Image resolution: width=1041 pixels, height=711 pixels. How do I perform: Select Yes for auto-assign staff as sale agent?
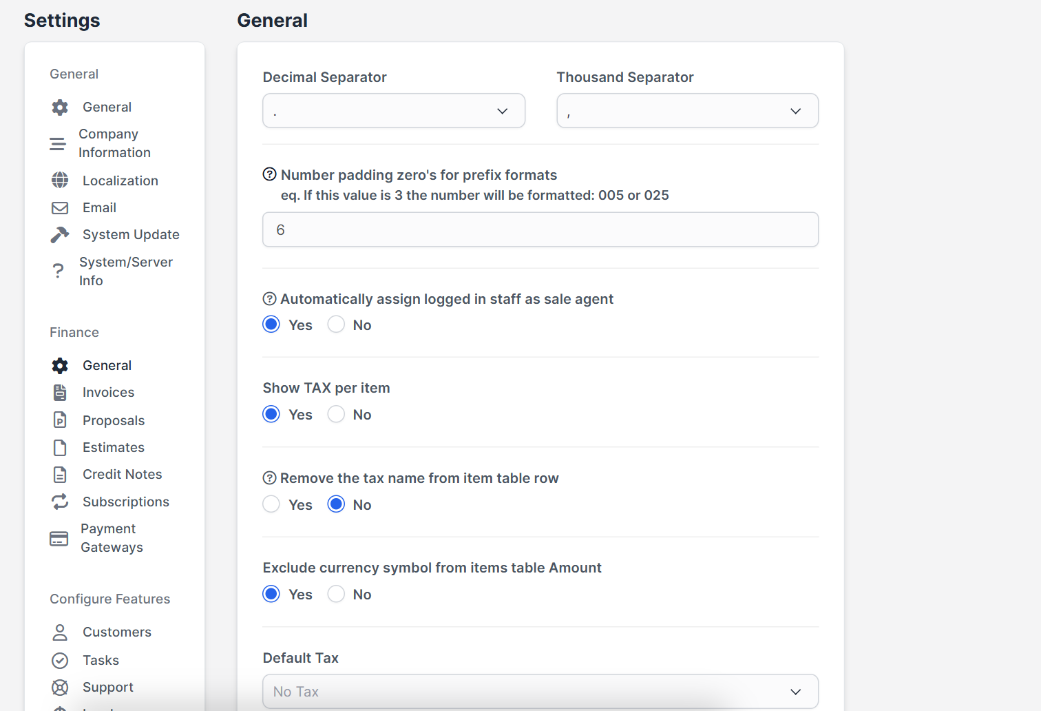[271, 324]
